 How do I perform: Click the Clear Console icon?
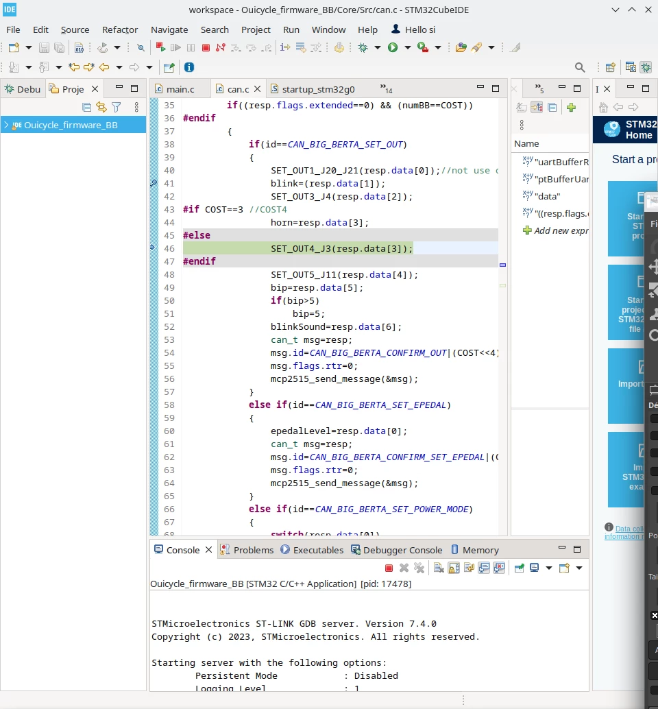(x=439, y=568)
